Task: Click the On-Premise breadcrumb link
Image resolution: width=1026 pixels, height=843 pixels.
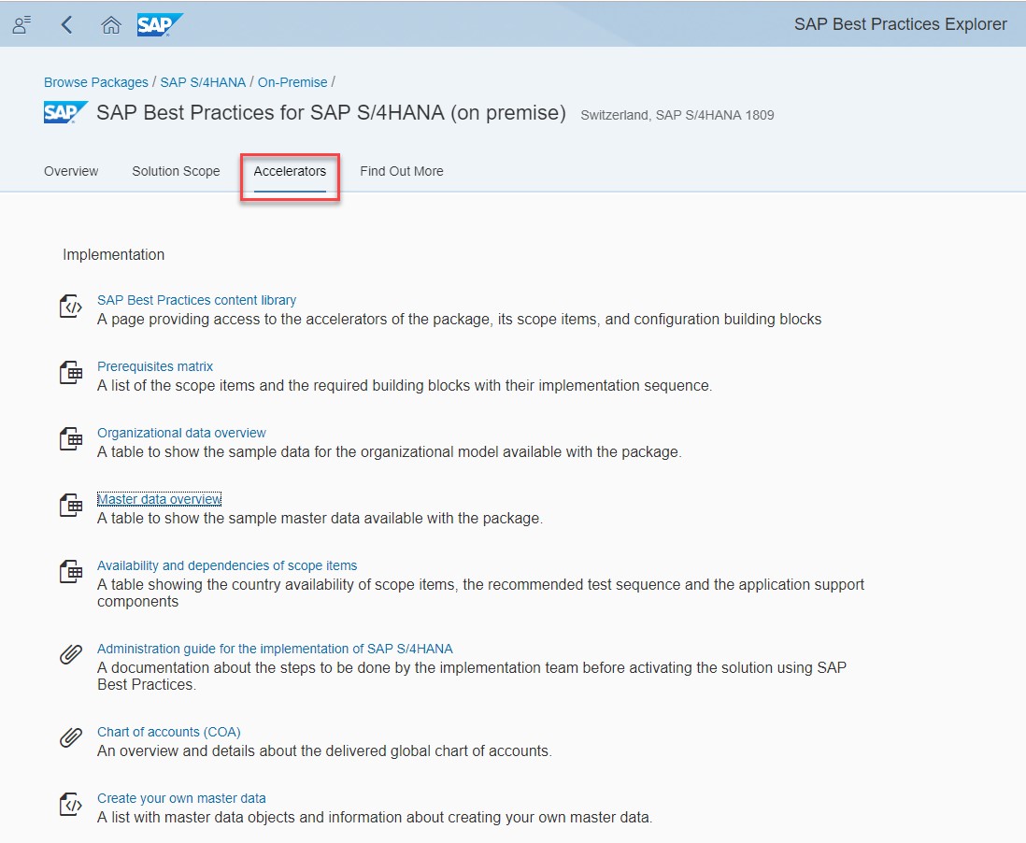Action: [292, 82]
